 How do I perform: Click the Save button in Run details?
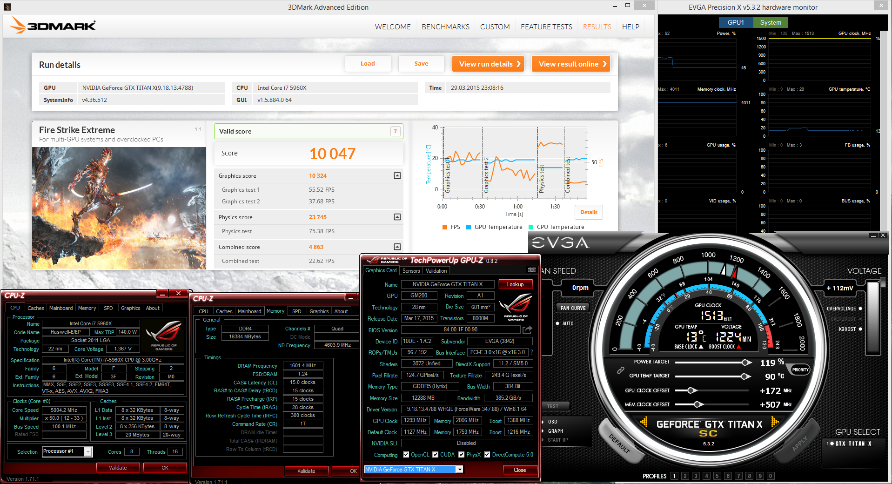422,64
